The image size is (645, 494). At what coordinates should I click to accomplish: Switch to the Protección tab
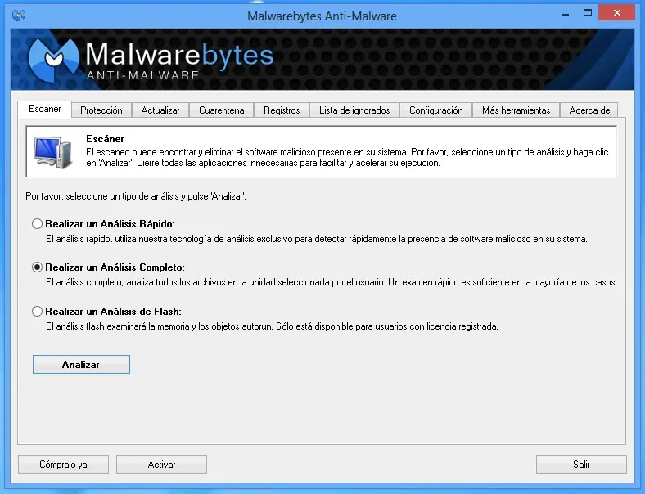tap(101, 110)
